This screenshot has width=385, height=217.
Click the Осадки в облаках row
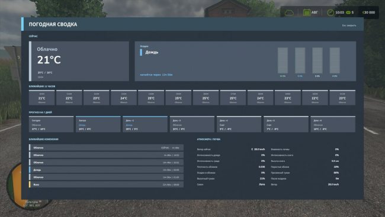[231, 173]
